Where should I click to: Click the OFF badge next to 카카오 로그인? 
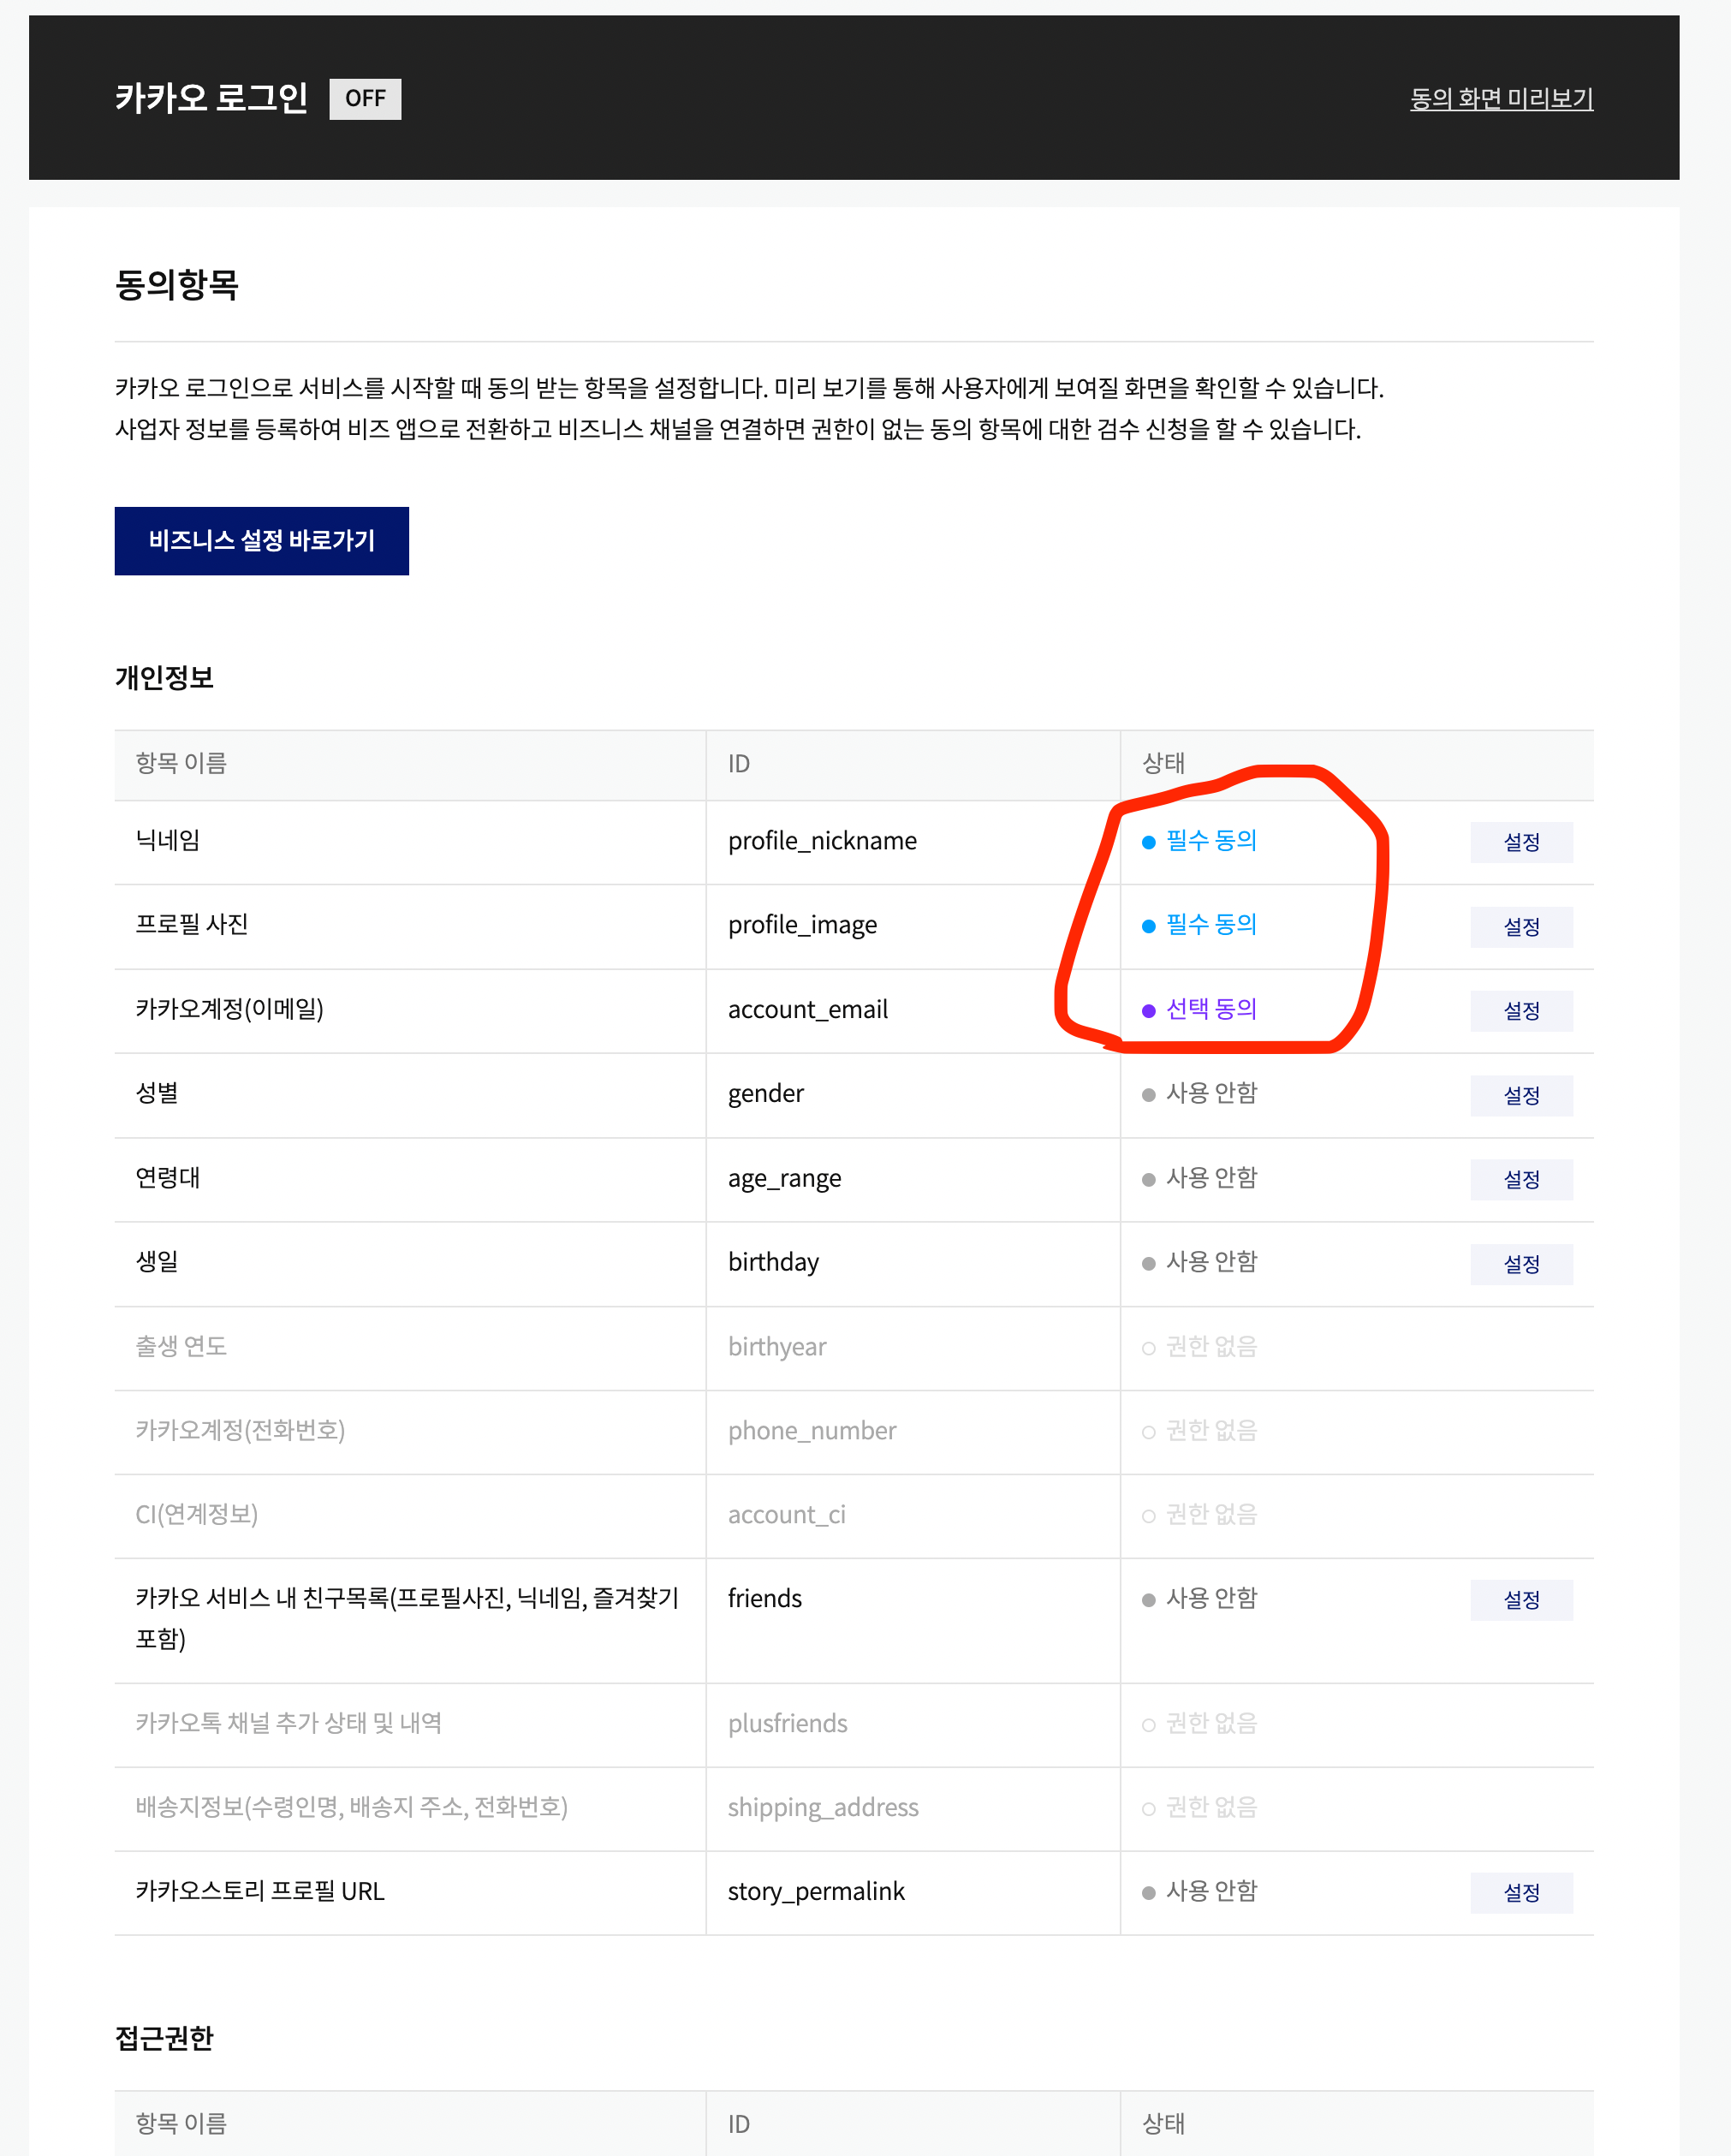pos(365,98)
